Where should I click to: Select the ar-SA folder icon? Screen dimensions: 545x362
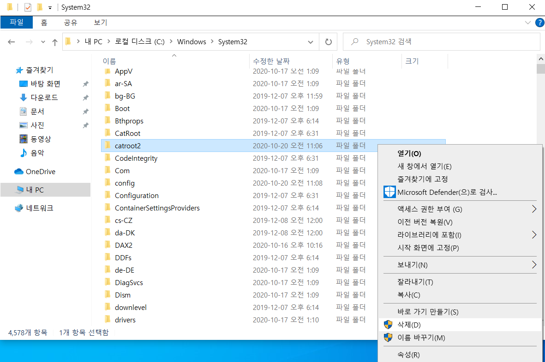108,83
